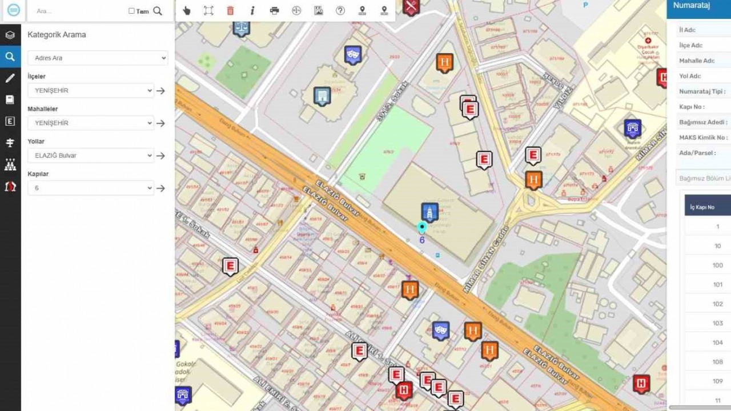Image resolution: width=731 pixels, height=411 pixels.
Task: Click the arrow next to Mahalleler dropdown
Action: 161,123
